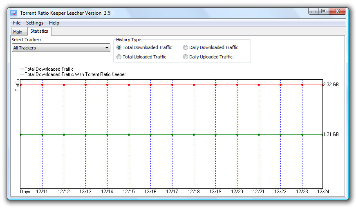Click the Days axis label

(x=25, y=192)
